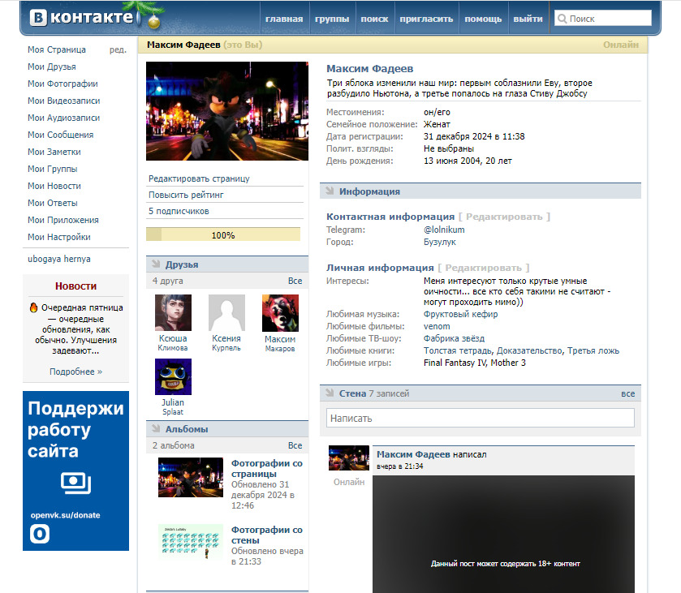Screen dimensions: 681x593
Task: Open the помощь header menu item
Action: (483, 19)
